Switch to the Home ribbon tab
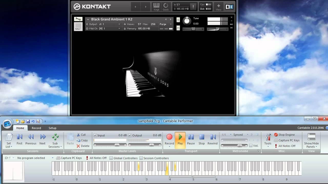 [20, 128]
